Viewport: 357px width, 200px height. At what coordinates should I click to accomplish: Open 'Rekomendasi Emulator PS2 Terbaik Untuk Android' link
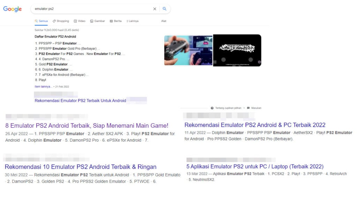(80, 100)
